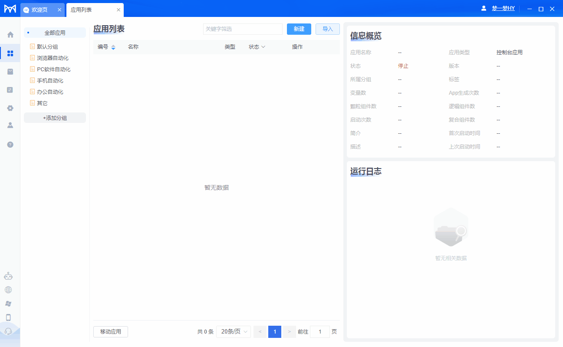Go to next page arrow
Screen dimensions: 563x347
pos(290,332)
